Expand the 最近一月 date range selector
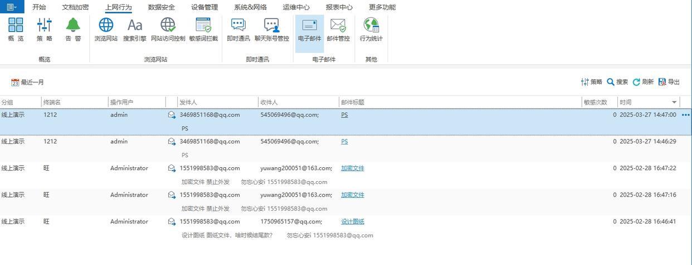 pyautogui.click(x=28, y=82)
